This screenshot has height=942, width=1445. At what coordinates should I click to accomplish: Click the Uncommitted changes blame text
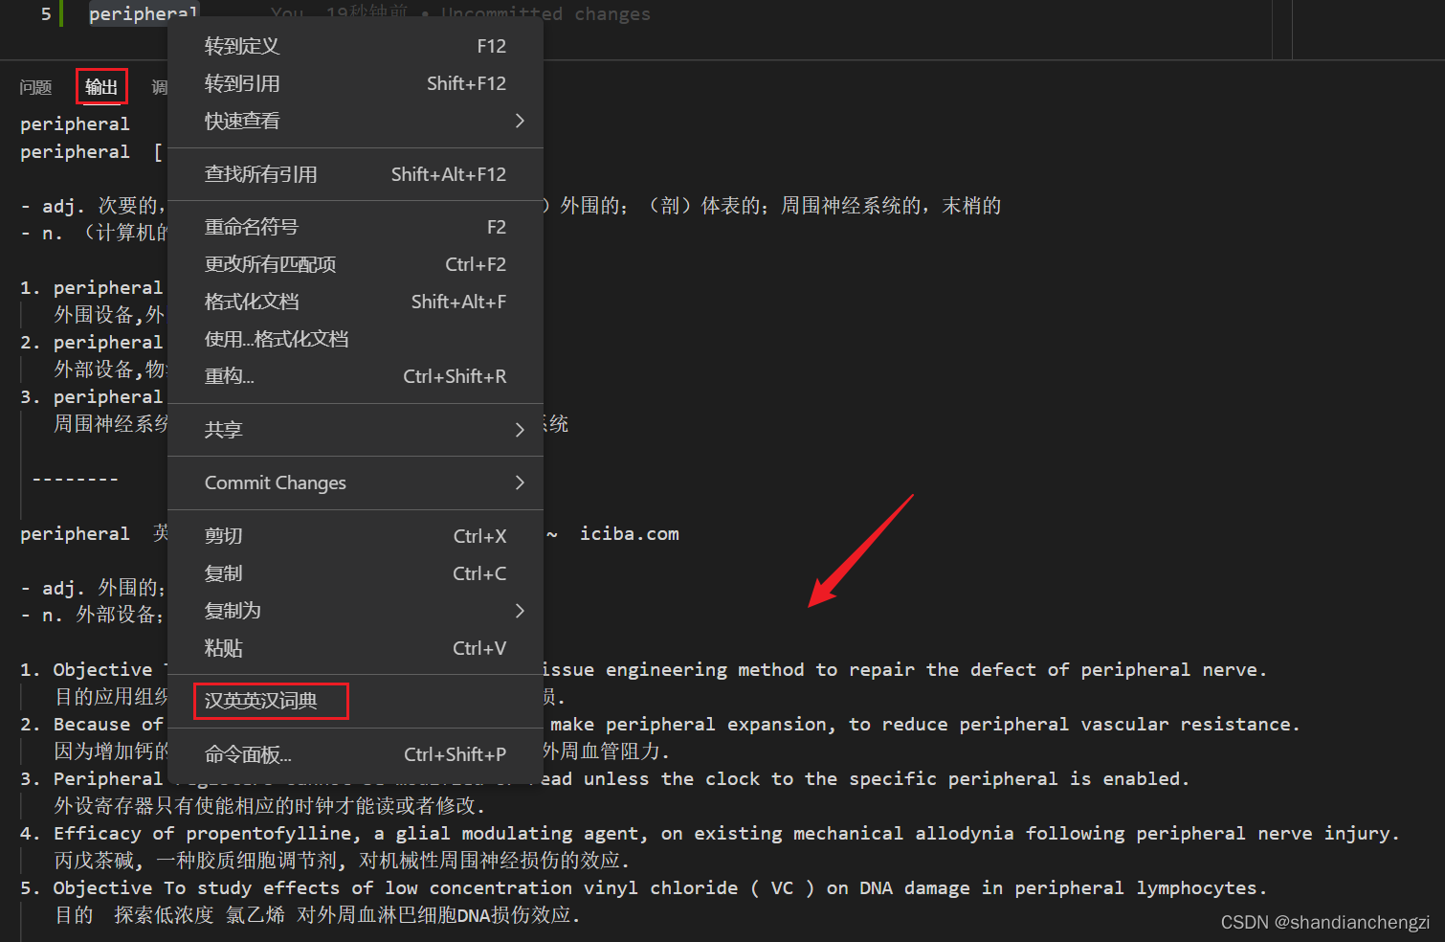click(545, 13)
